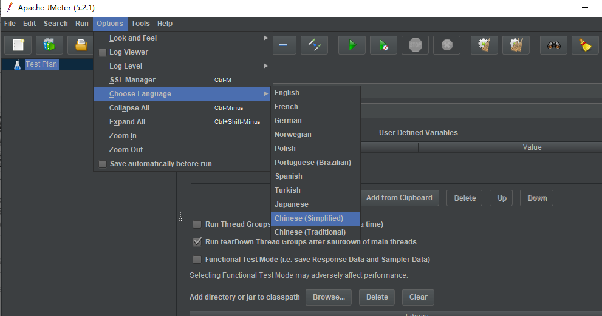The image size is (602, 316).
Task: Click the Collapse (minus) toolbar icon
Action: 283,45
